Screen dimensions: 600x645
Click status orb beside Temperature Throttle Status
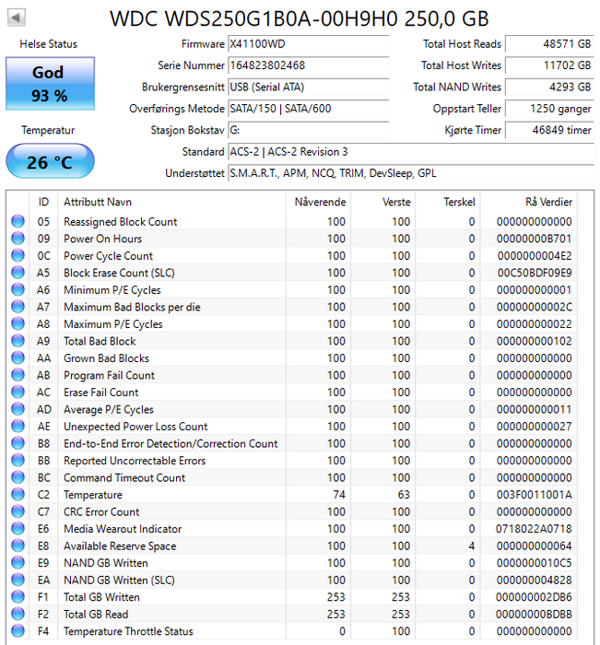[x=18, y=631]
